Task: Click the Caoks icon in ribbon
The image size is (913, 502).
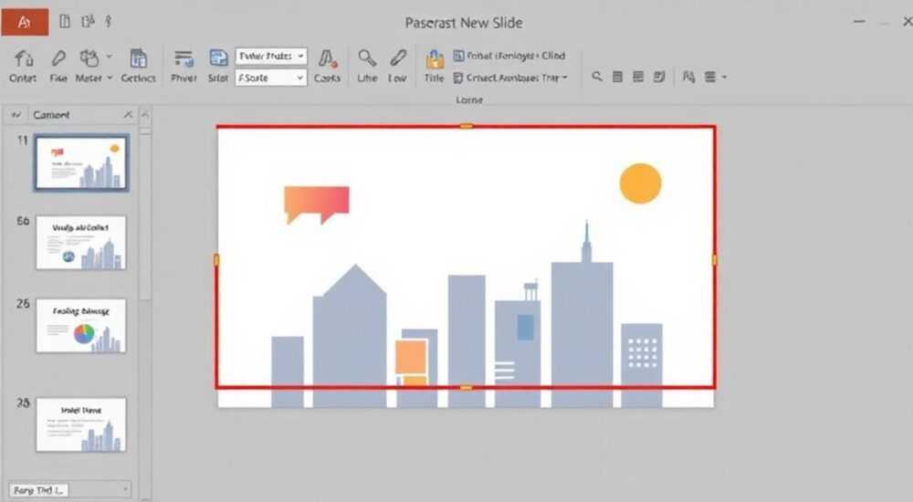Action: 327,58
